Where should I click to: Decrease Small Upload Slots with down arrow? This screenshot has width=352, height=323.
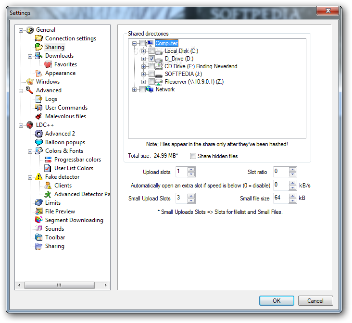point(191,200)
